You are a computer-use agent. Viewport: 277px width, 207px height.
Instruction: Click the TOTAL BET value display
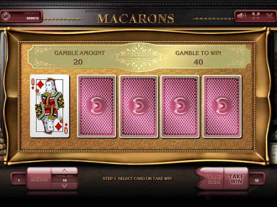click(65, 178)
